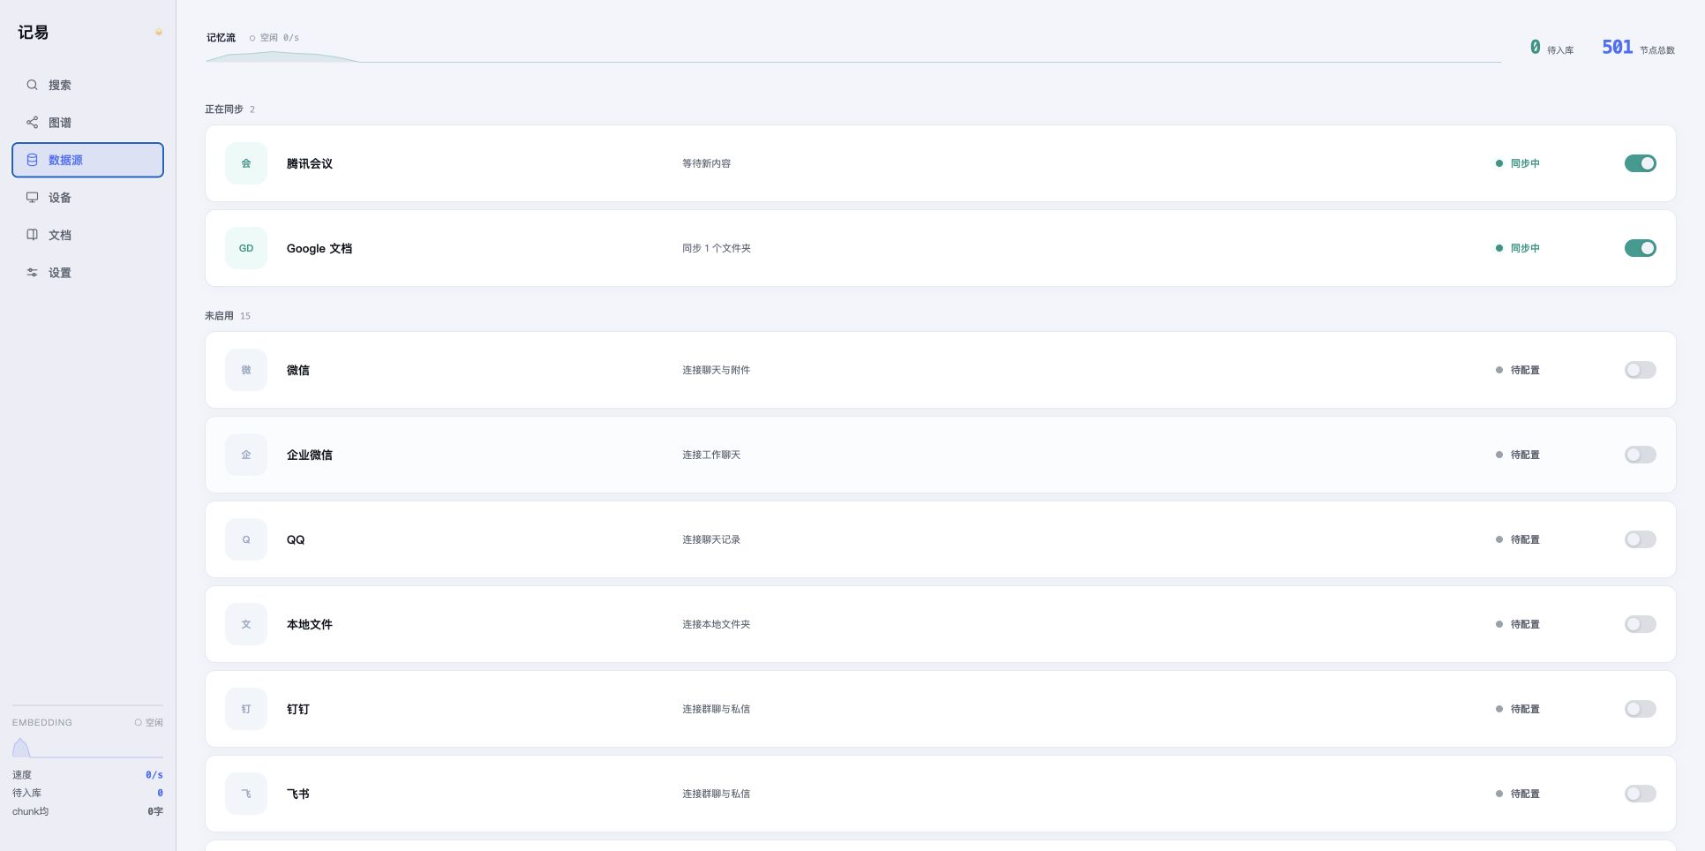Click the 钉 icon tile for 钉钉
Image resolution: width=1705 pixels, height=851 pixels.
(246, 709)
